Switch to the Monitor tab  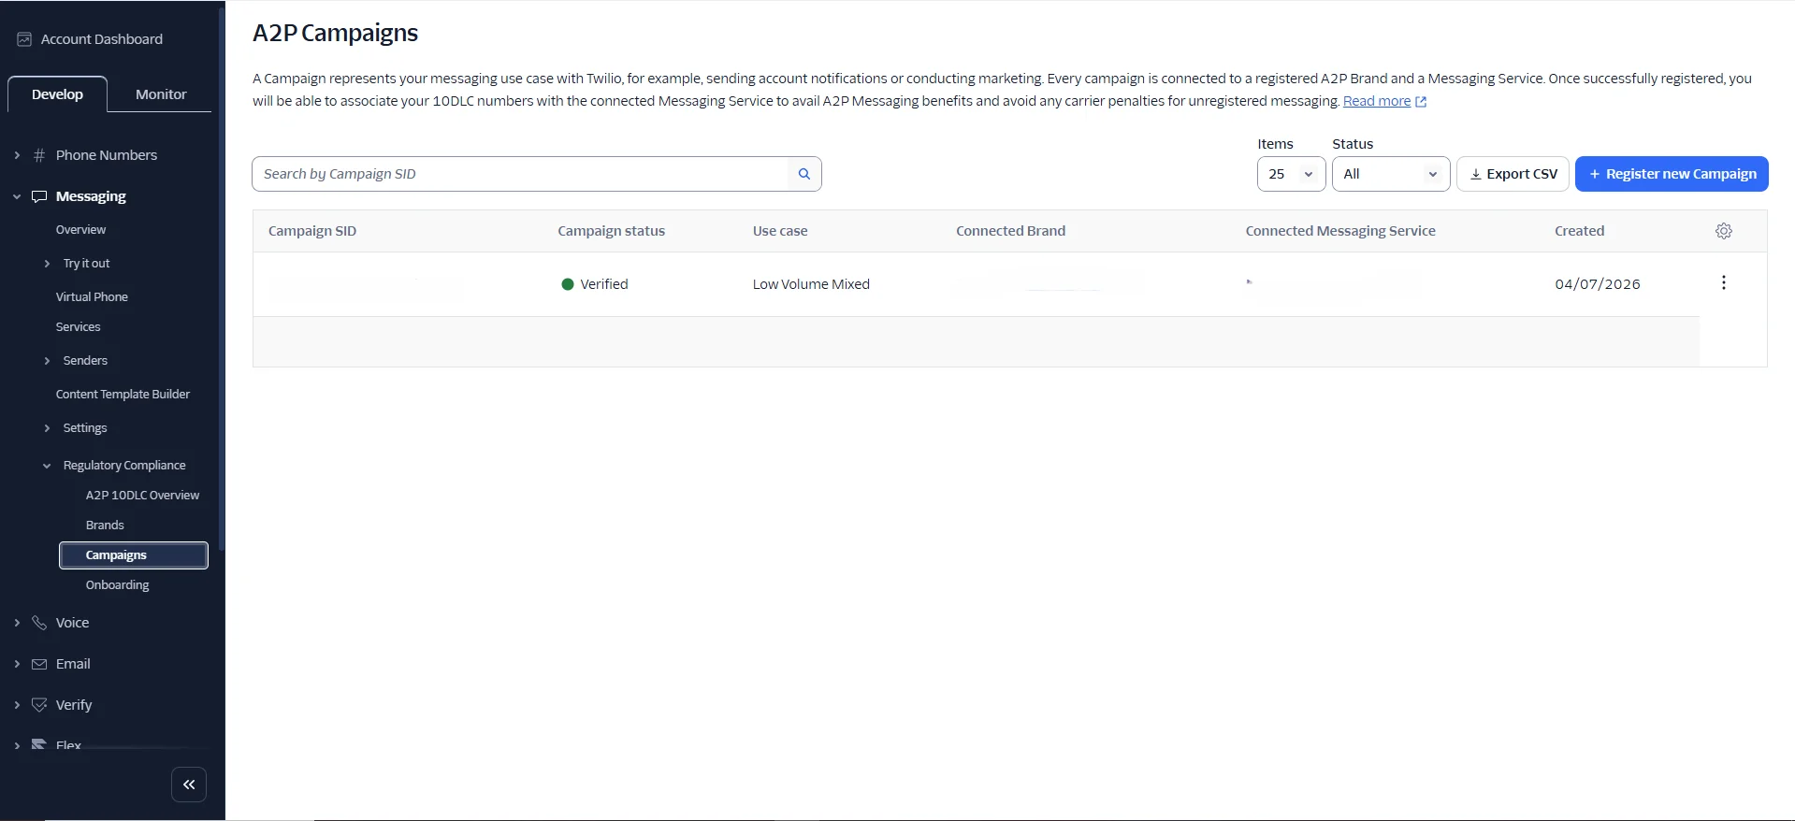click(161, 94)
